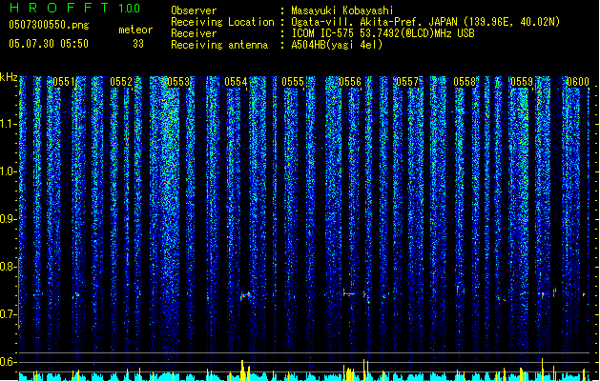Screen dimensions: 600x381
Task: Click the ICOM IC-575 53.7492 MHz USB text
Action: tap(383, 33)
